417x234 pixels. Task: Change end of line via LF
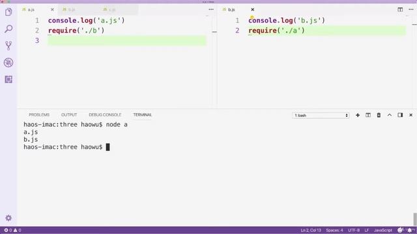point(366,230)
